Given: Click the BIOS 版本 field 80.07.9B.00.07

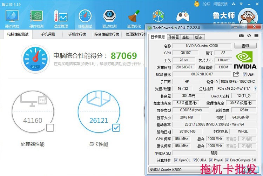Looking at the screenshot, I should (x=202, y=74).
